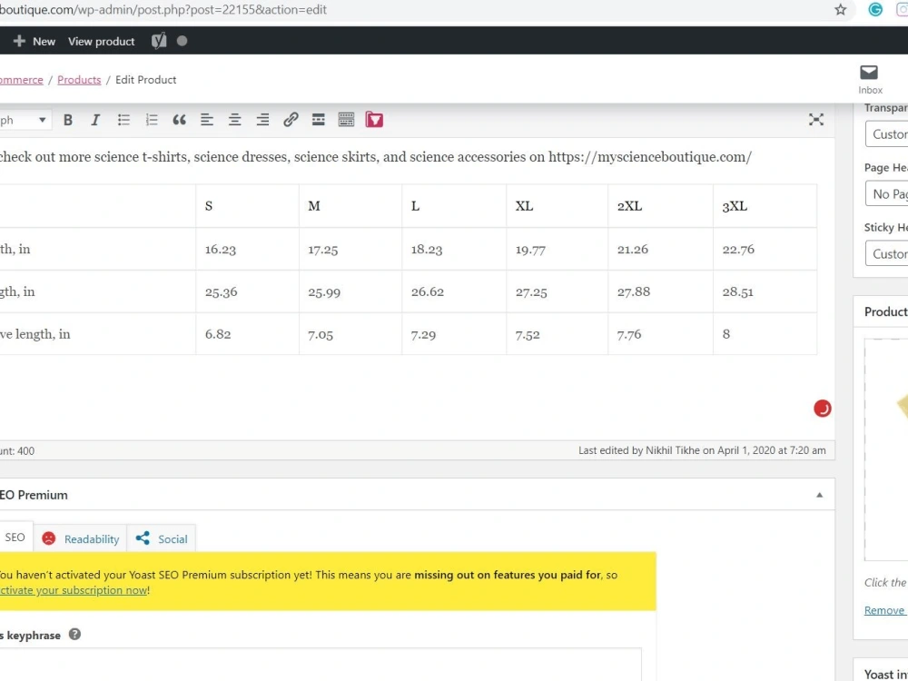Click View product in admin bar

pyautogui.click(x=102, y=41)
